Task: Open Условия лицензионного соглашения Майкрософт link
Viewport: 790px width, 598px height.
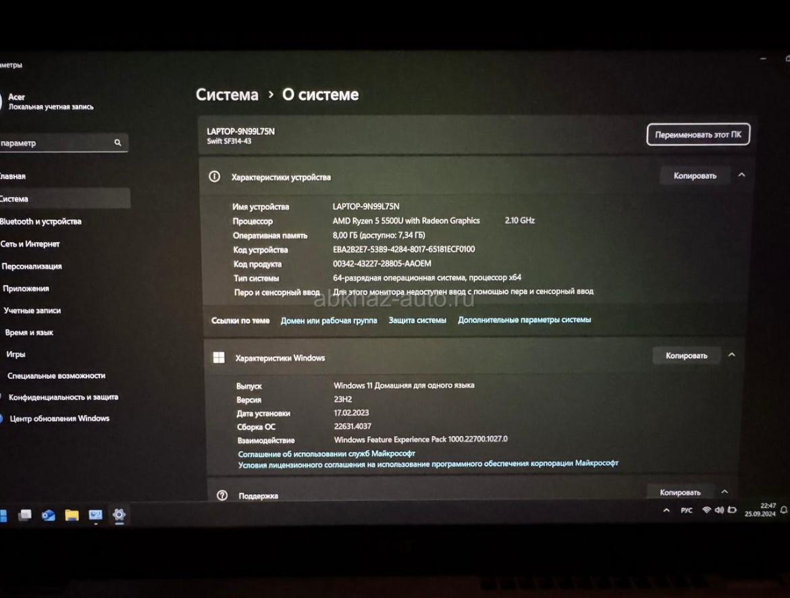Action: click(428, 464)
